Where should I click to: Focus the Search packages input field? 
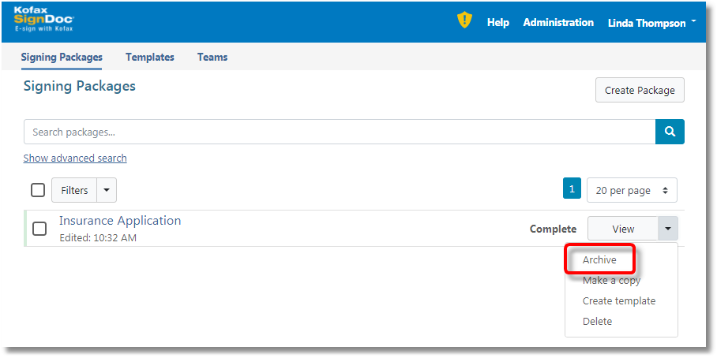point(340,132)
